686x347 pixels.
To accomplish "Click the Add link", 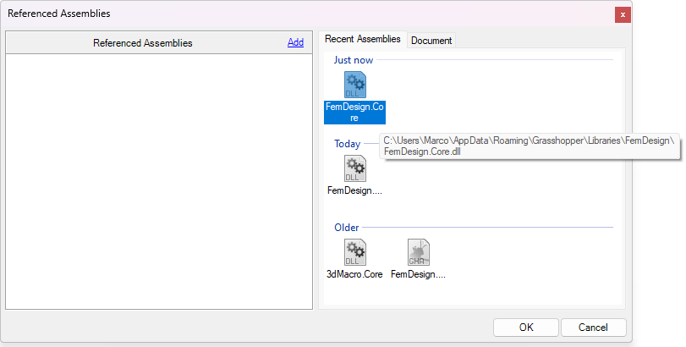I will (x=295, y=42).
